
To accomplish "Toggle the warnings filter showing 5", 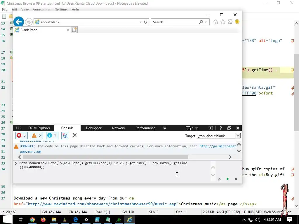I will [x=36, y=135].
